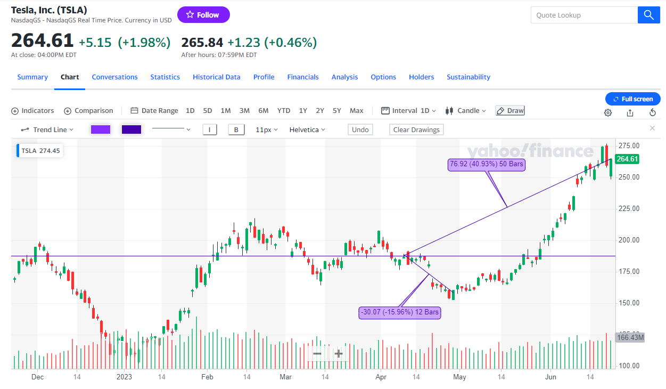Zoom in with the plus button
The image size is (666, 389).
pos(338,353)
